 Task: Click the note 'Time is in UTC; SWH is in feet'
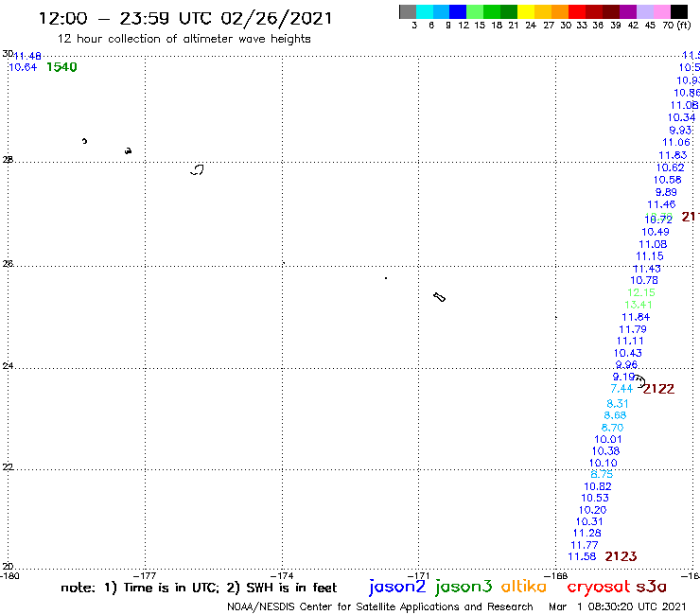199,588
